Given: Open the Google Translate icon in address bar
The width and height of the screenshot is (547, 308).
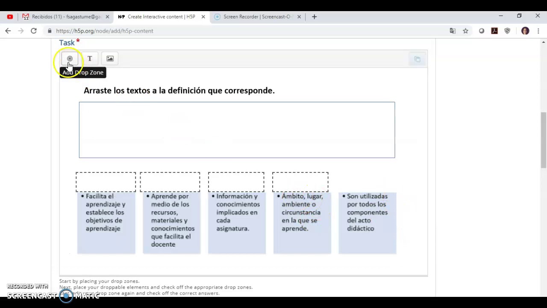Looking at the screenshot, I should (x=453, y=31).
